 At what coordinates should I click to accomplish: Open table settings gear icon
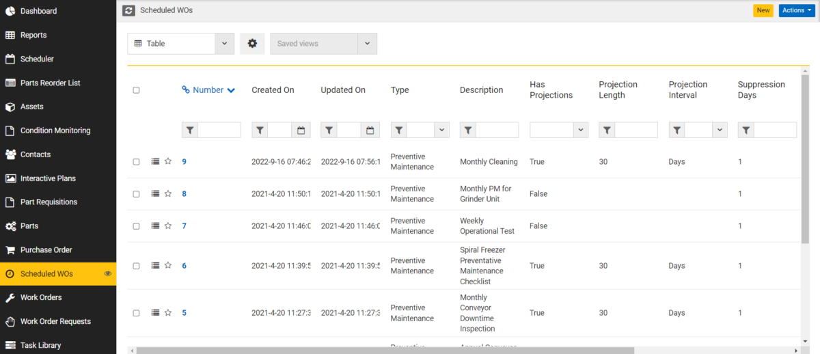pyautogui.click(x=252, y=43)
